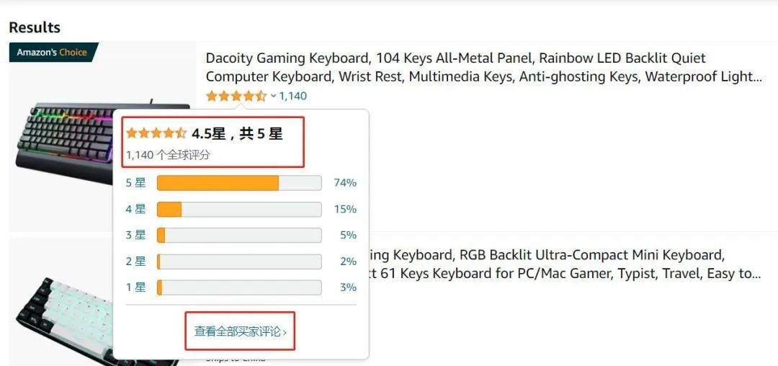
Task: Filter reviews by 5 星 label
Action: coord(135,183)
